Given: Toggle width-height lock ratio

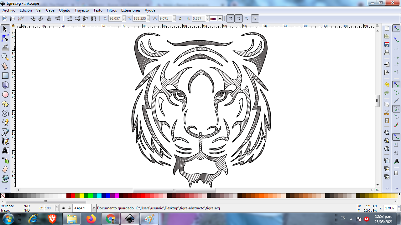Looking at the screenshot, I should tap(180, 18).
